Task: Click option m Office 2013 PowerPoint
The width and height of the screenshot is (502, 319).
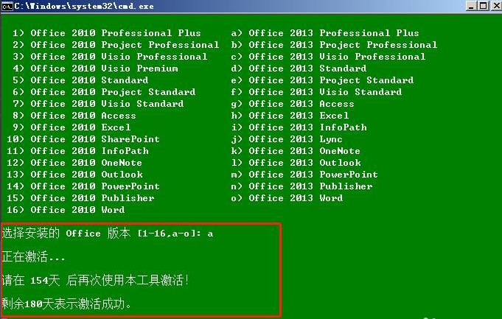Action: (313, 175)
